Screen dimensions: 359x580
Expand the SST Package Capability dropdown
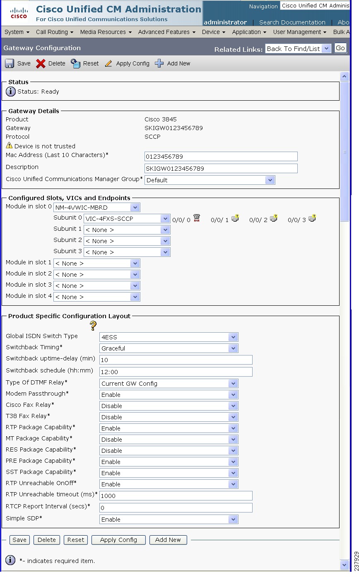234,473
